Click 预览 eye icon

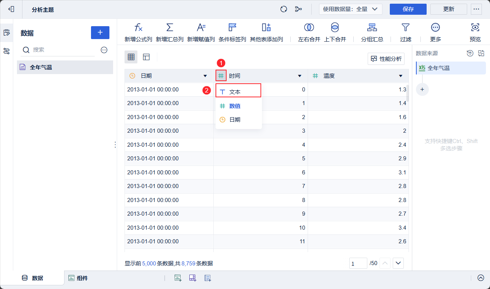click(475, 27)
